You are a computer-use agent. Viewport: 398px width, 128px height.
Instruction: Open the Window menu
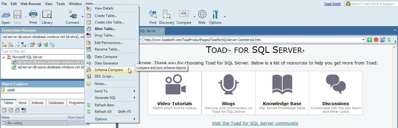click(75, 4)
